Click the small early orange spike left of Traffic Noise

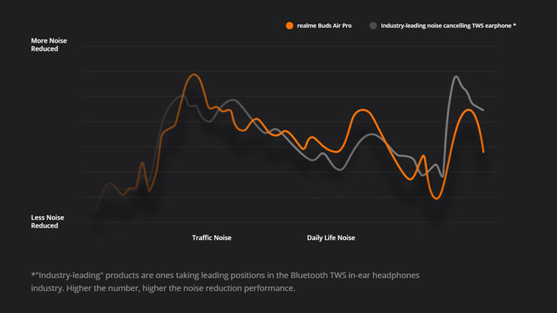coord(143,163)
